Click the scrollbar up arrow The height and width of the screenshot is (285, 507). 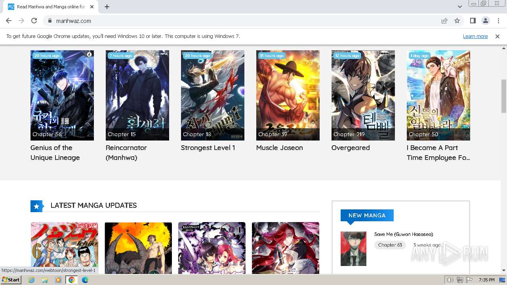(x=503, y=48)
